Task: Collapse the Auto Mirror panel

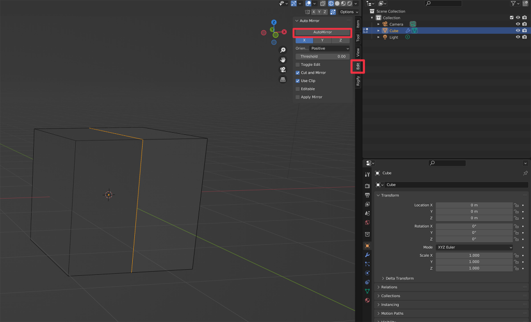Action: [x=297, y=21]
